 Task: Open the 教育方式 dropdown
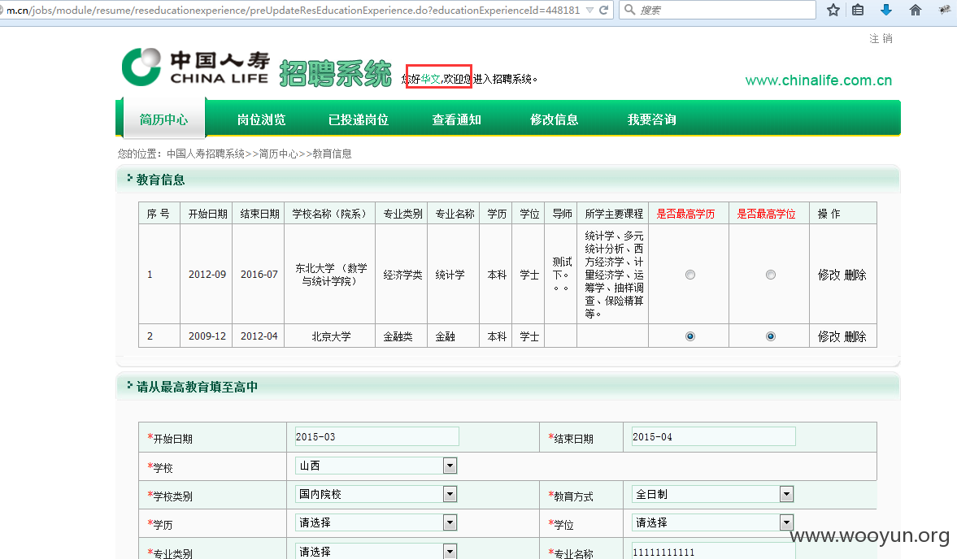(713, 494)
